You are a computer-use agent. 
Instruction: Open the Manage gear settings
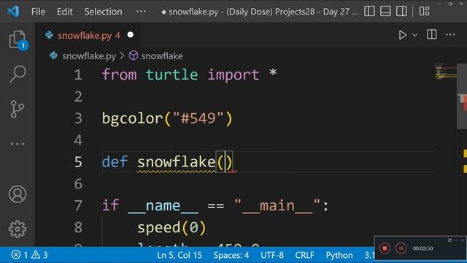18,229
